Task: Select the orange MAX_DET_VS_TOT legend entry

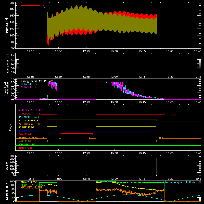Action: click(x=32, y=187)
